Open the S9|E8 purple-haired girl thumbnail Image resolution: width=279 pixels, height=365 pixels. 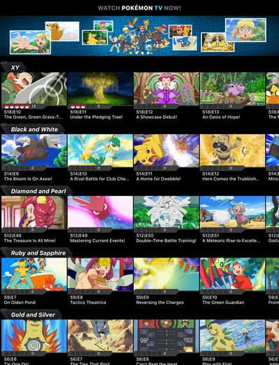click(x=100, y=274)
